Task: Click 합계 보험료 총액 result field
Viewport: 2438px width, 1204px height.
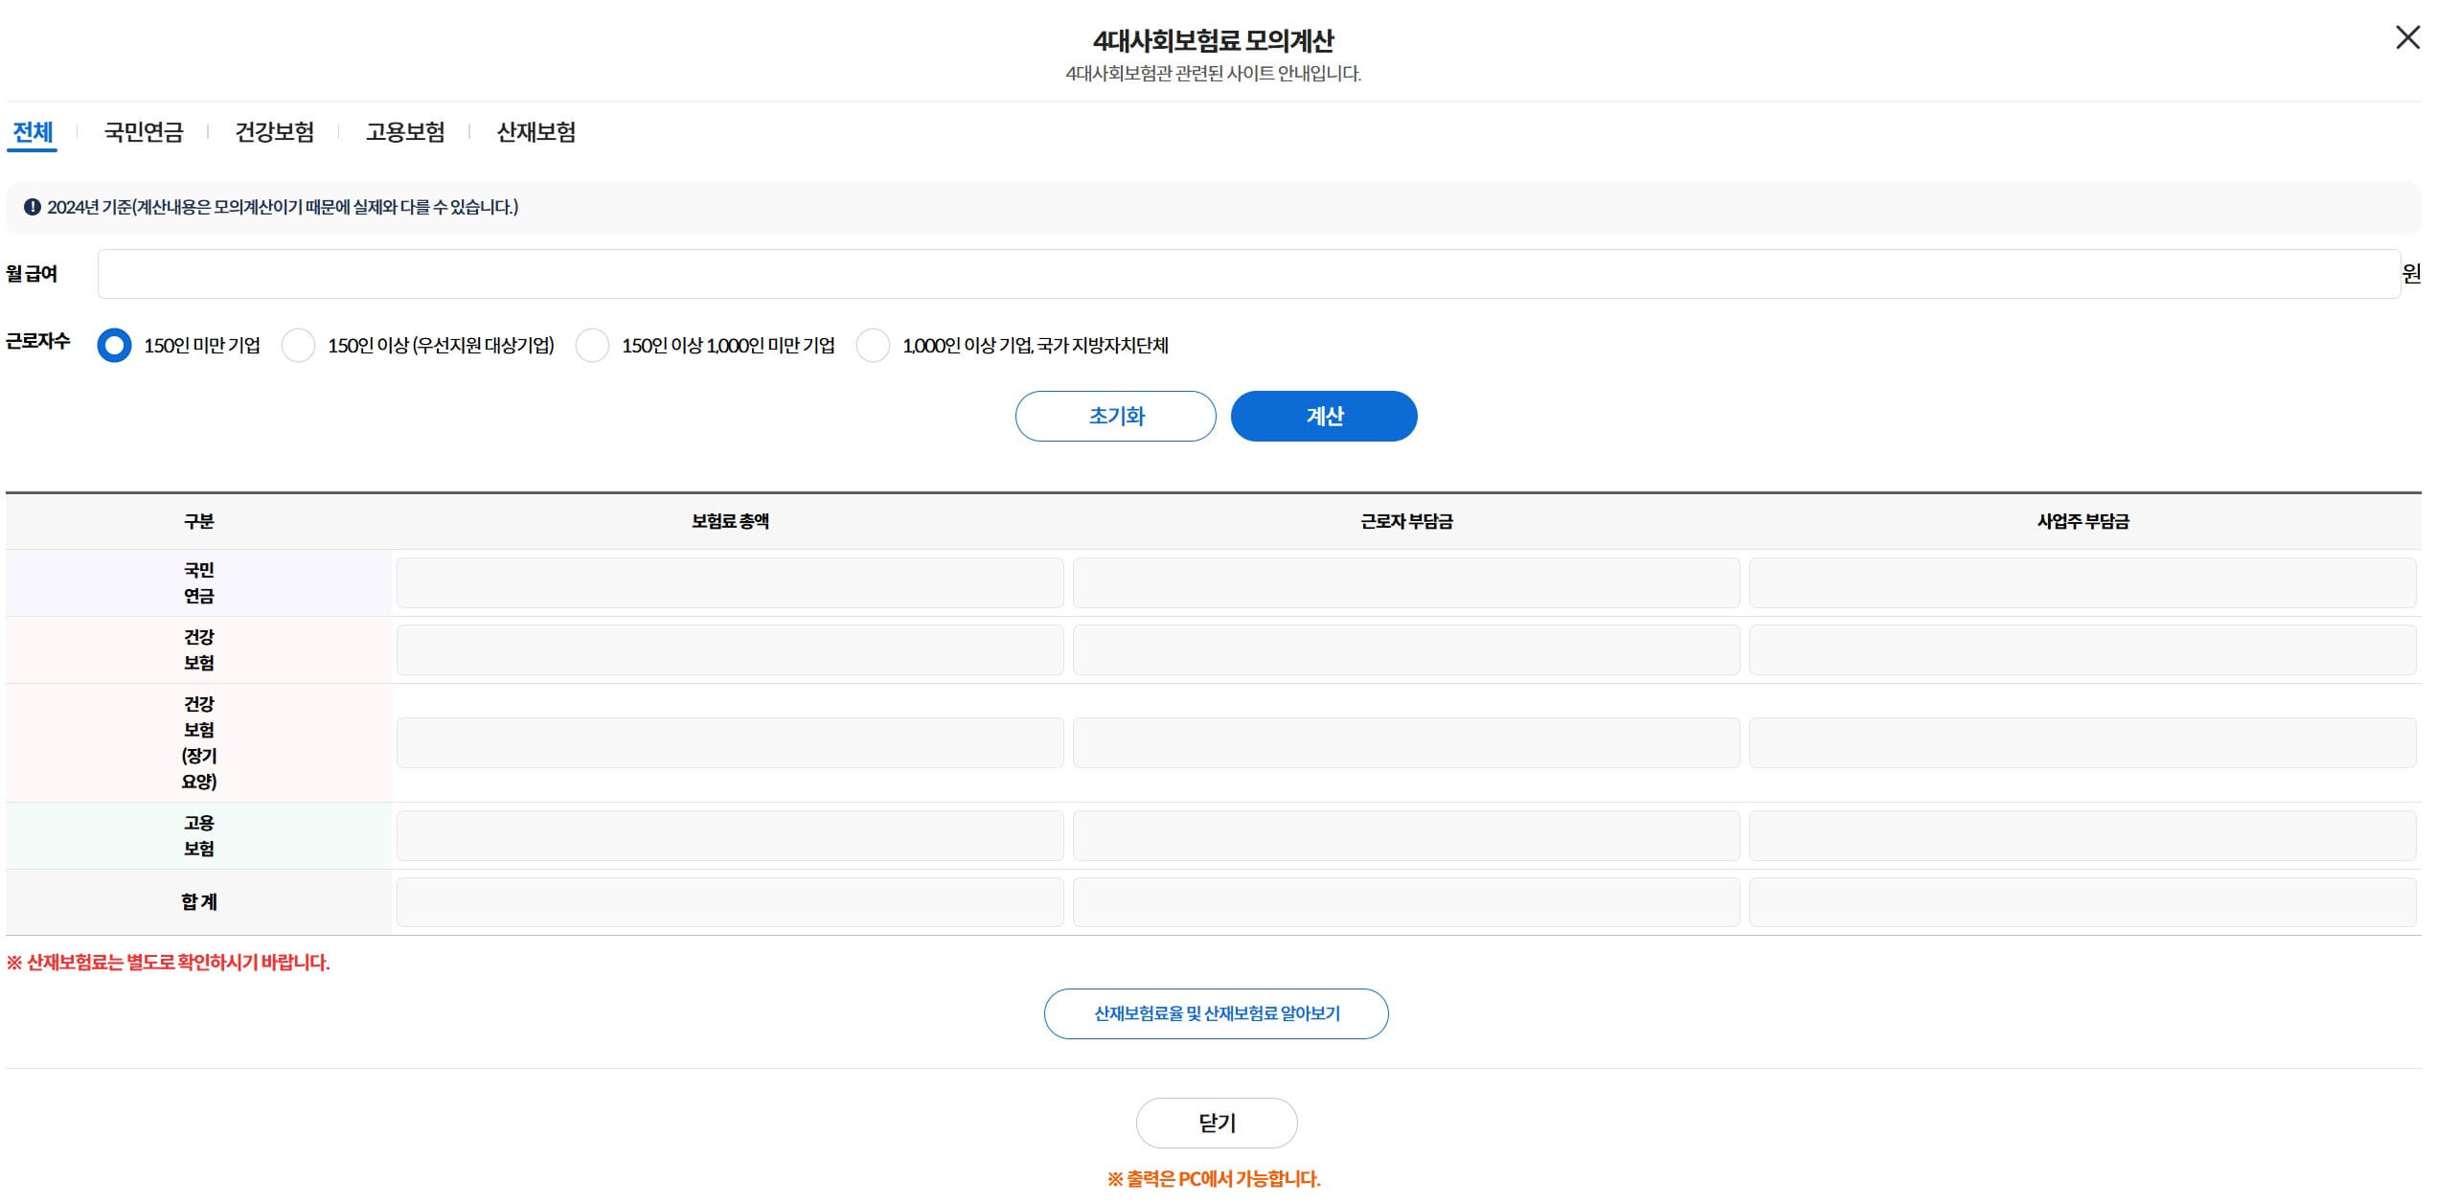Action: coord(730,902)
